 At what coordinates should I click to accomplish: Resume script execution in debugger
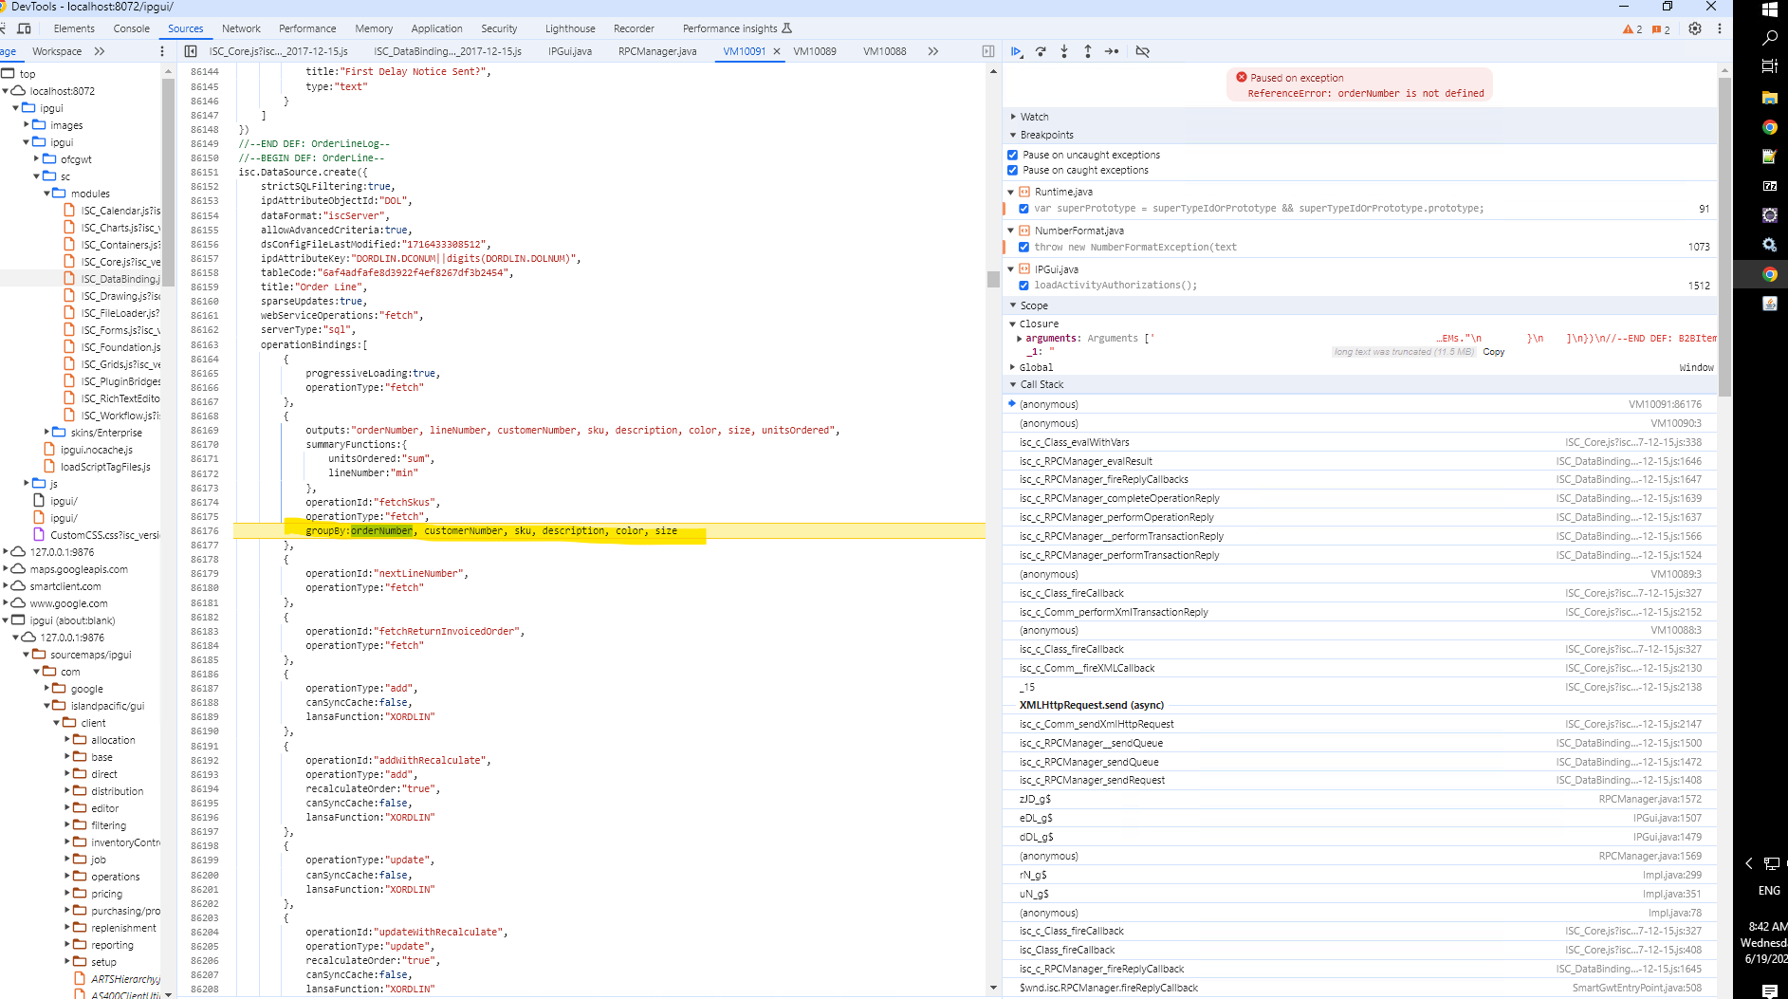[x=1017, y=52]
